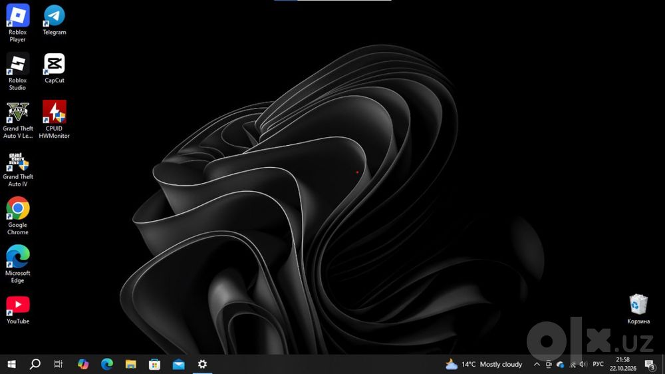Launch Copilot from the taskbar
Screen dimensions: 665x374
coord(83,364)
